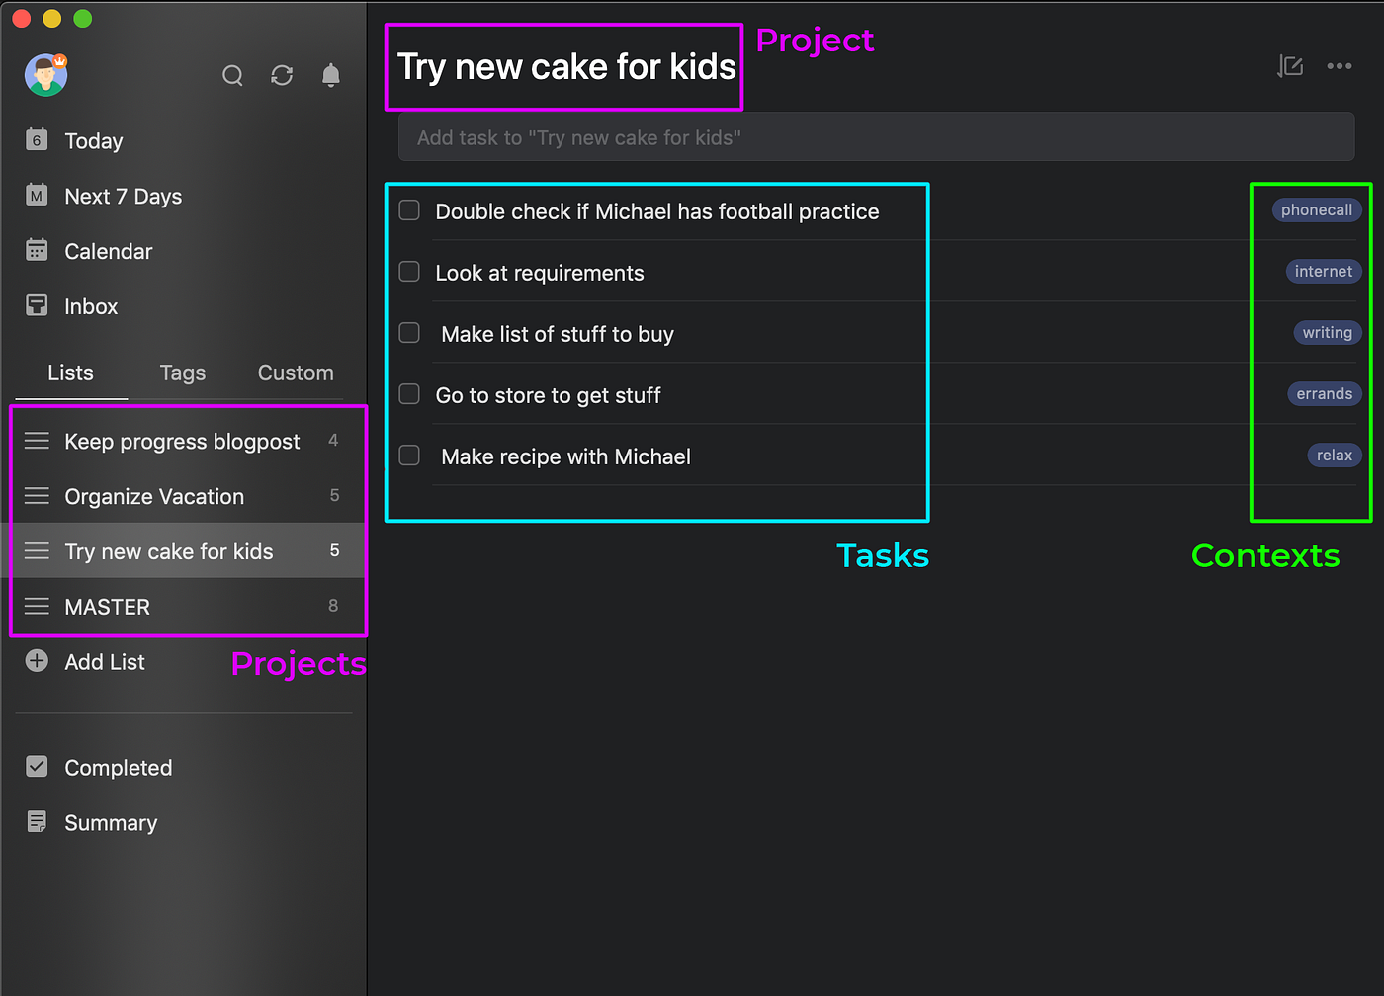Tick the Look at requirements checkbox

[409, 272]
